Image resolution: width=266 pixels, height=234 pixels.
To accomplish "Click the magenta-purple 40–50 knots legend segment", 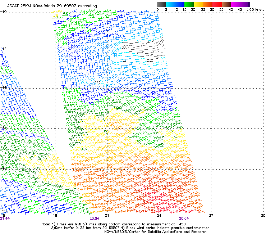I will [x=240, y=4].
